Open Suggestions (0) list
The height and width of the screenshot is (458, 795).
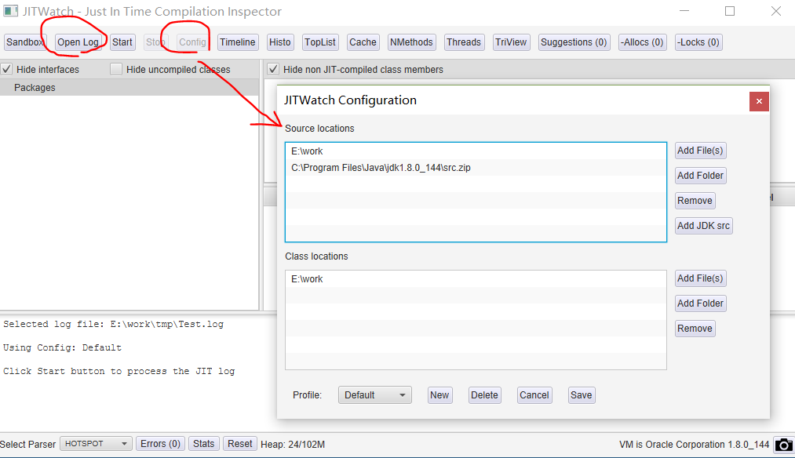click(x=574, y=42)
